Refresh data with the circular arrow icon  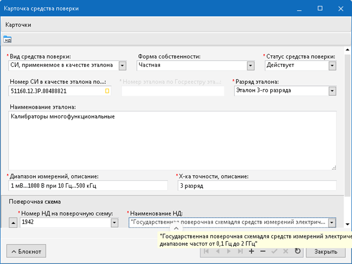(298, 251)
